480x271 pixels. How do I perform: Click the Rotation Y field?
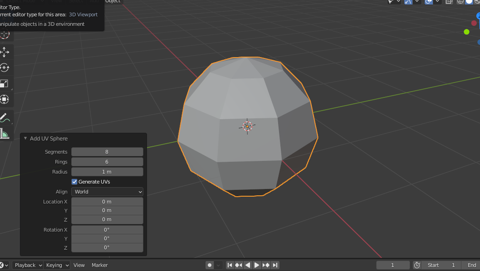click(x=107, y=238)
